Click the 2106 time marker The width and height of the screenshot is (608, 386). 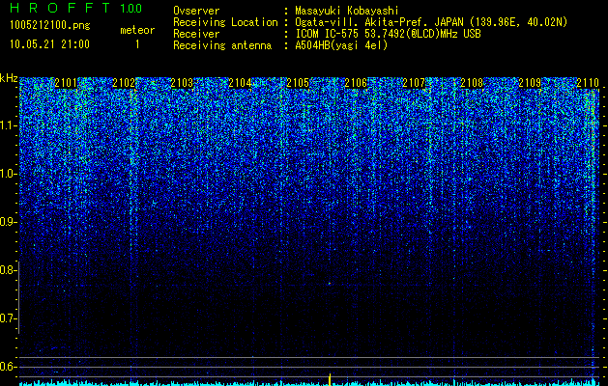[356, 82]
